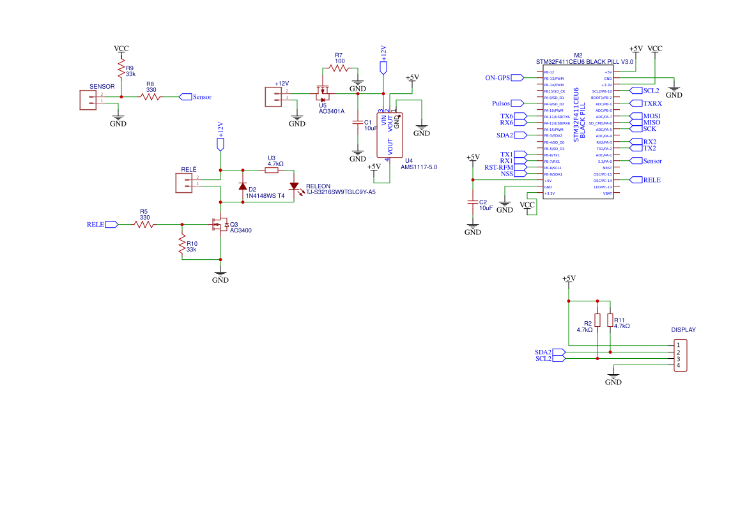Select capacitor C1 10uF
747x528 pixels.
click(358, 123)
